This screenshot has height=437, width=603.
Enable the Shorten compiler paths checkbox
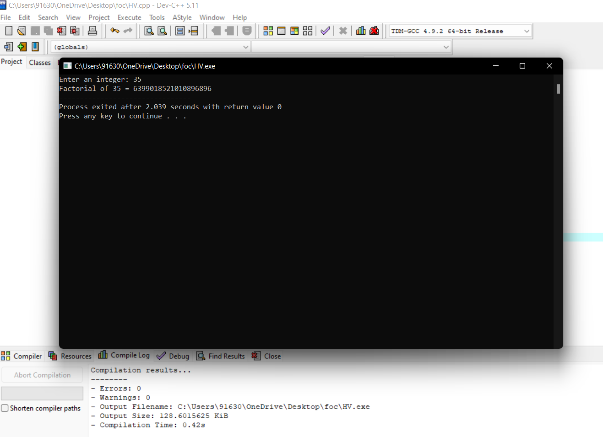point(5,408)
